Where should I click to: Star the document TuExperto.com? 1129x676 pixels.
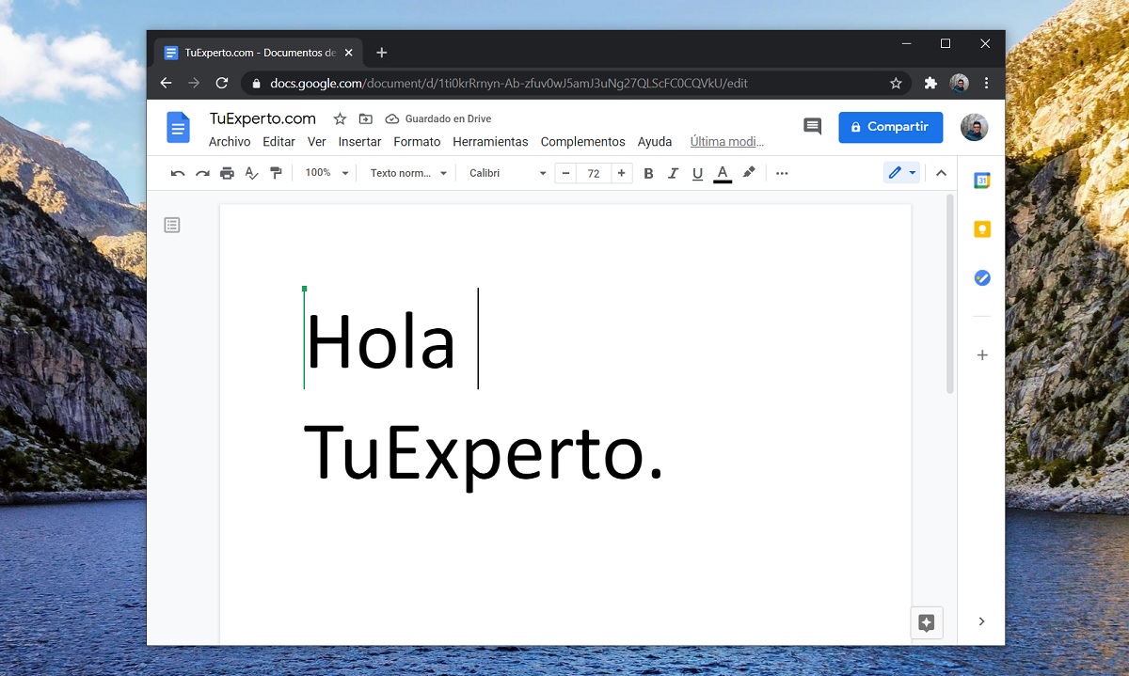point(340,119)
